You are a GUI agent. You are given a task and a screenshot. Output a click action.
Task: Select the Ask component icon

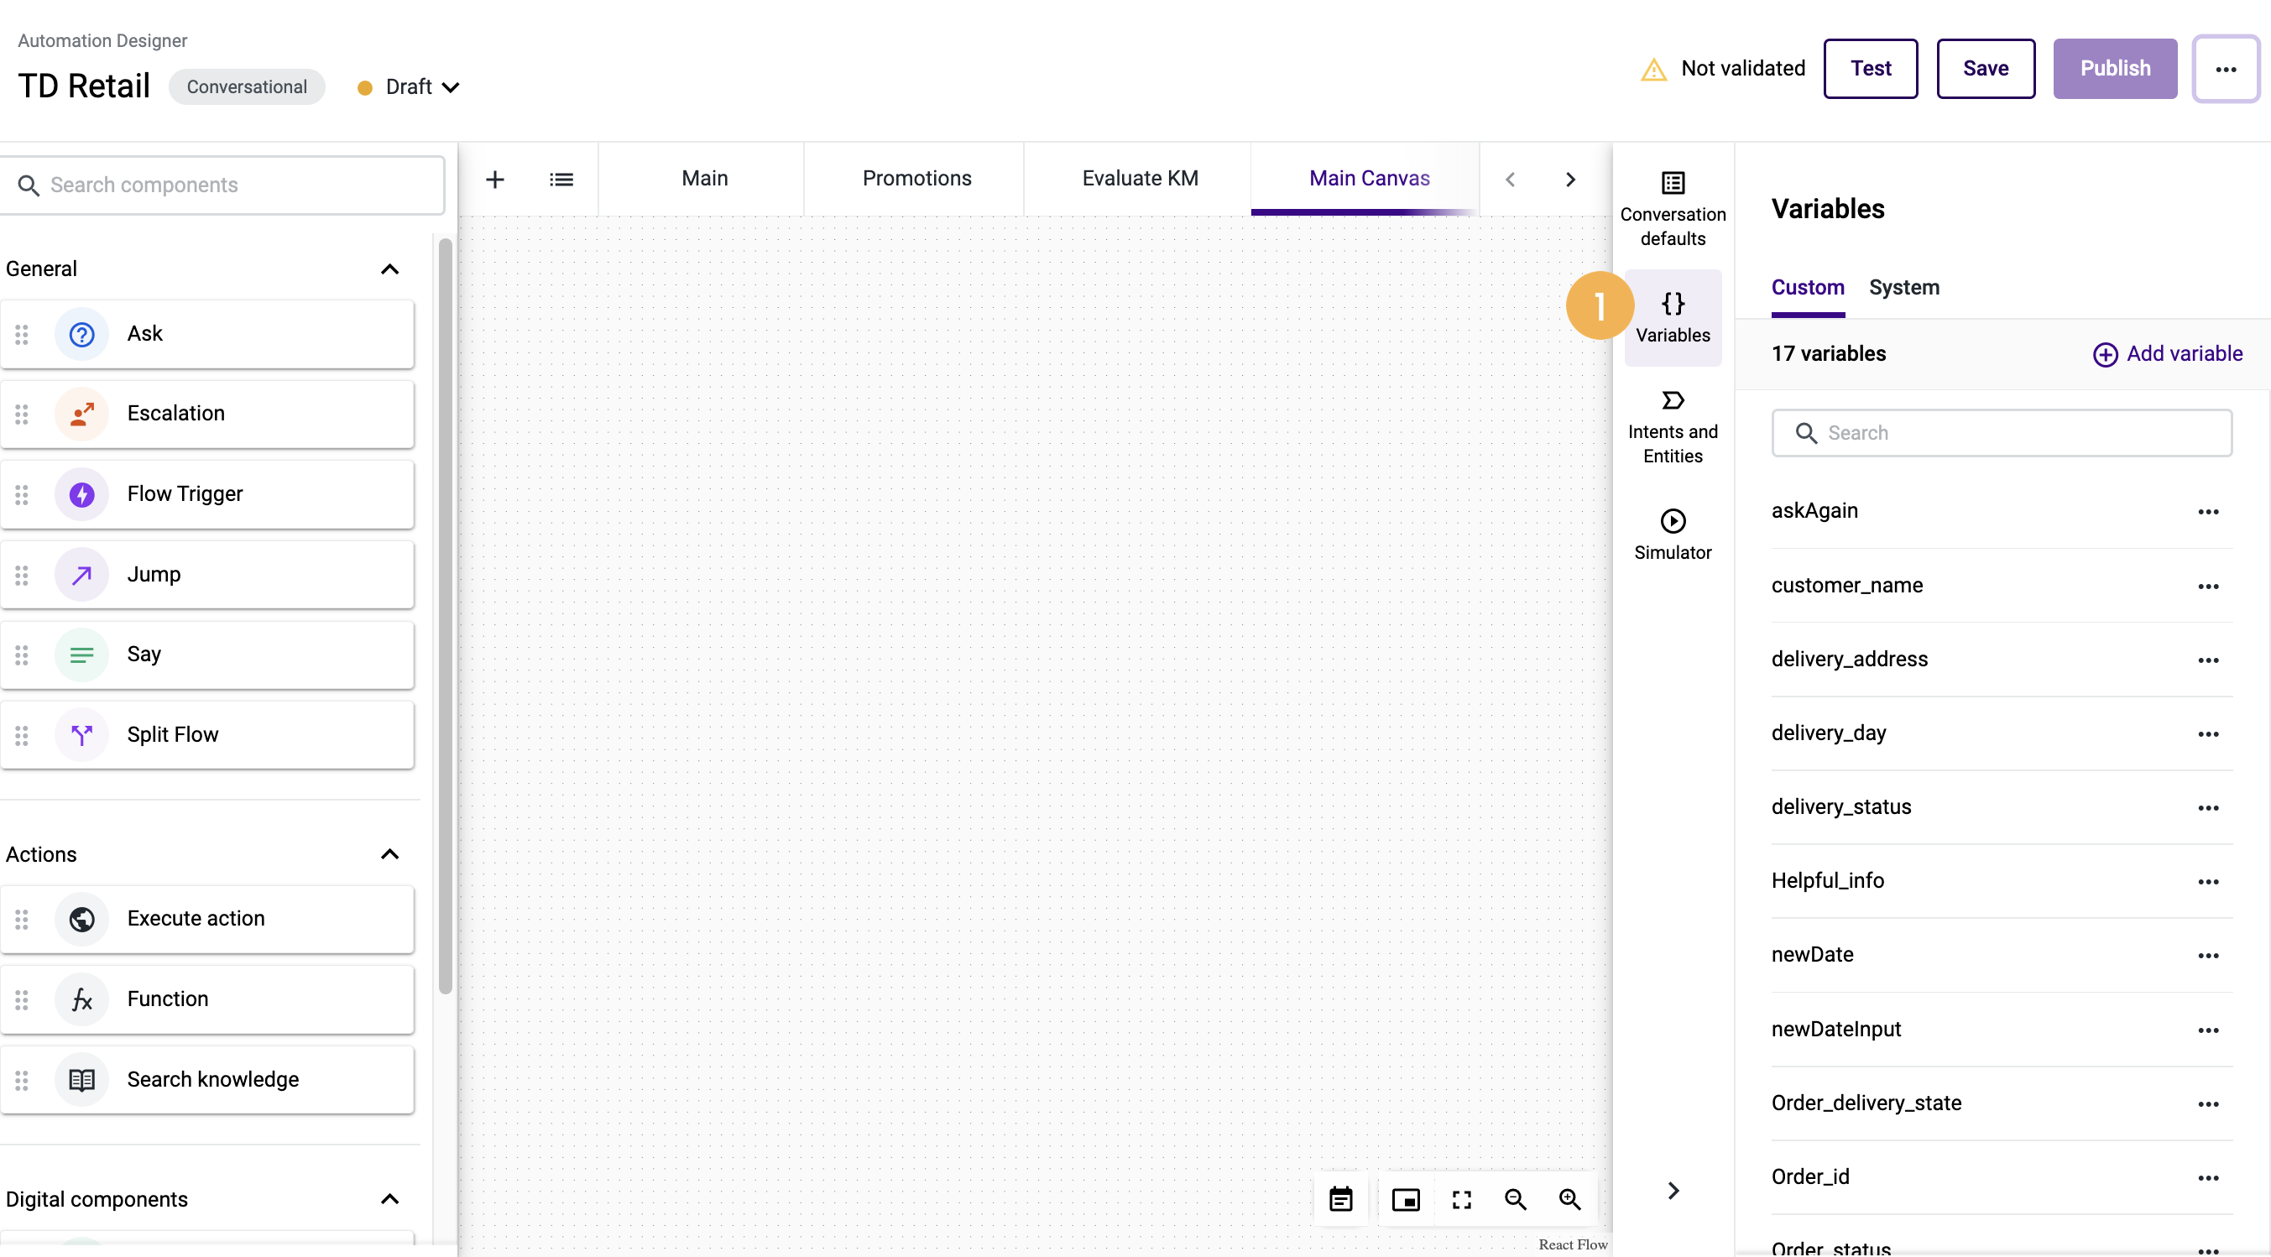click(x=81, y=334)
